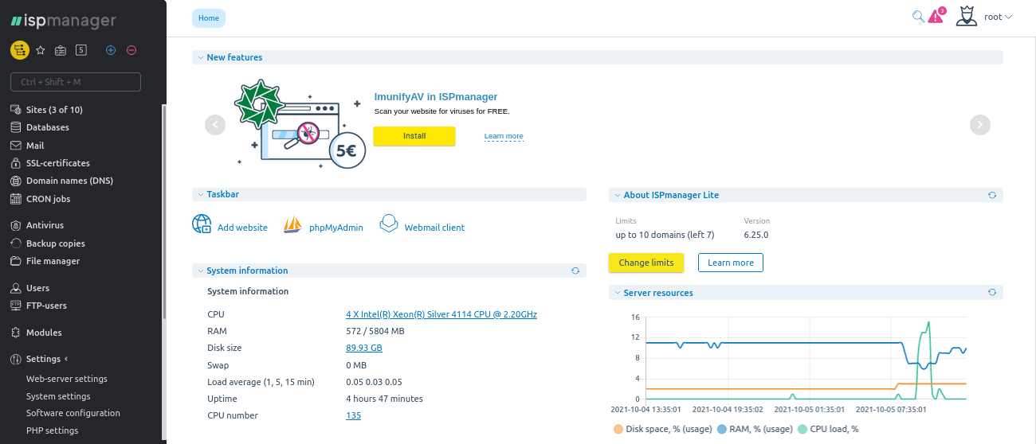Focus the Ctrl+Shift+M menu search field
1036x444 pixels.
(76, 82)
